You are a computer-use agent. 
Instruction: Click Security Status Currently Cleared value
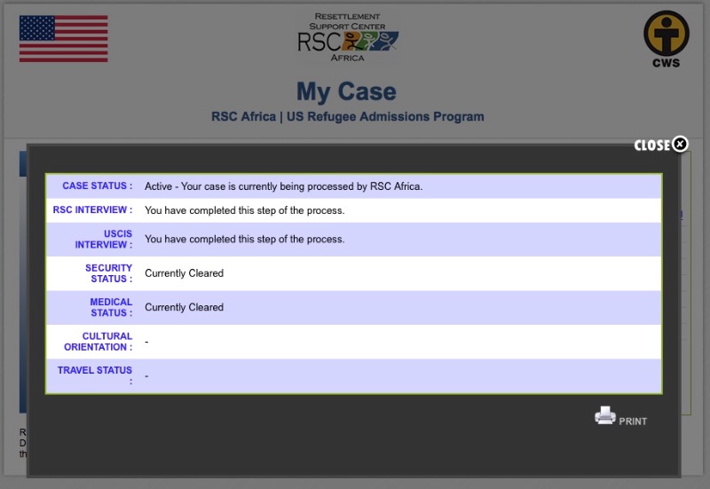[185, 273]
